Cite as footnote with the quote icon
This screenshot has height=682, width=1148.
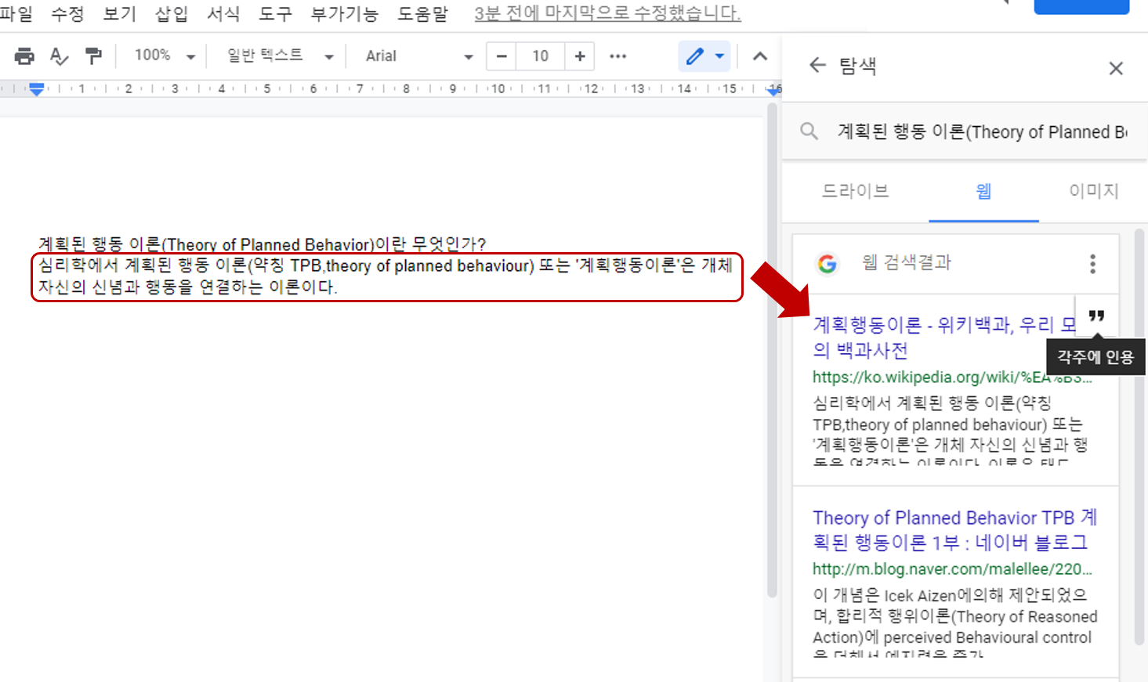click(1096, 316)
